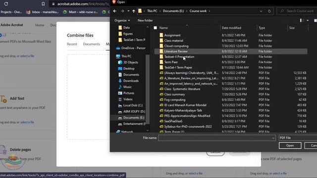
Task: Click select a file under Add Text
Action: point(27,122)
